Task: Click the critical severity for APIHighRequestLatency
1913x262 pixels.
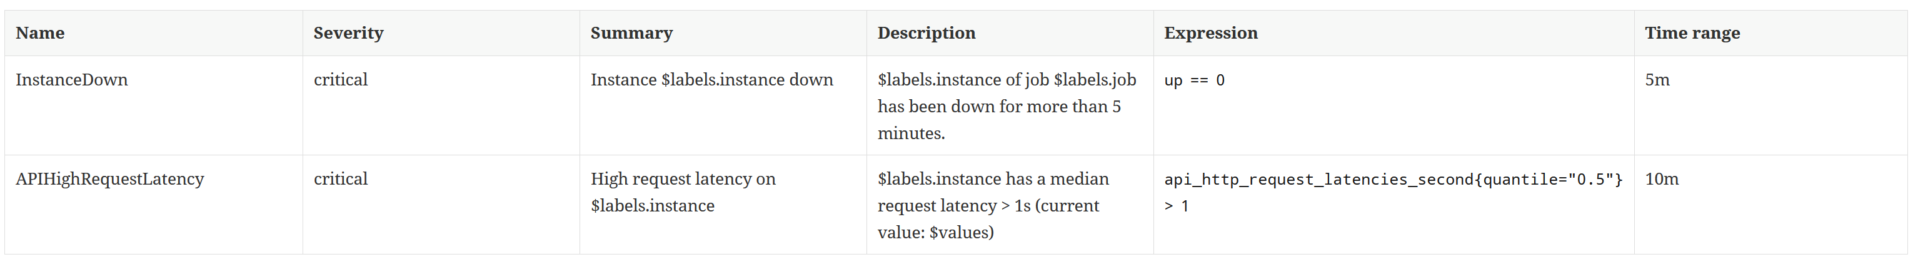Action: click(340, 179)
